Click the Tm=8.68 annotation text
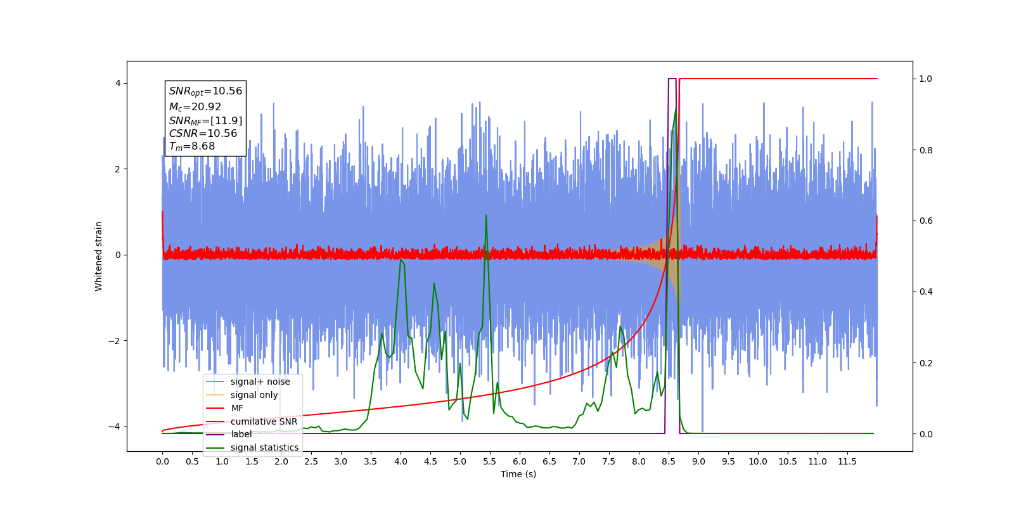1014x507 pixels. [x=192, y=146]
